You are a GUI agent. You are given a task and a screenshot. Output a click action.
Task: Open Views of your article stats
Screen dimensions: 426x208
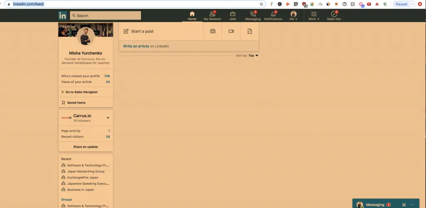click(86, 82)
